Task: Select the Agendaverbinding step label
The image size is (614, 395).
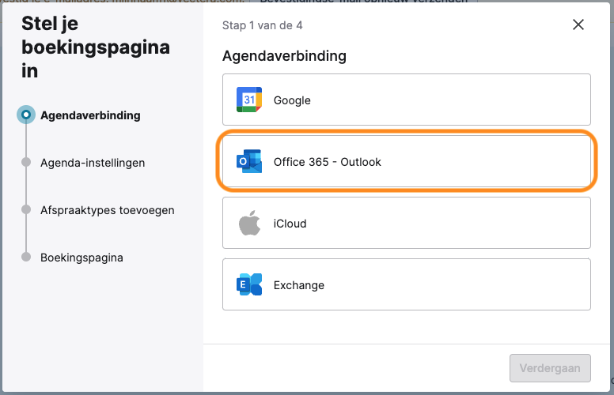Action: 90,115
